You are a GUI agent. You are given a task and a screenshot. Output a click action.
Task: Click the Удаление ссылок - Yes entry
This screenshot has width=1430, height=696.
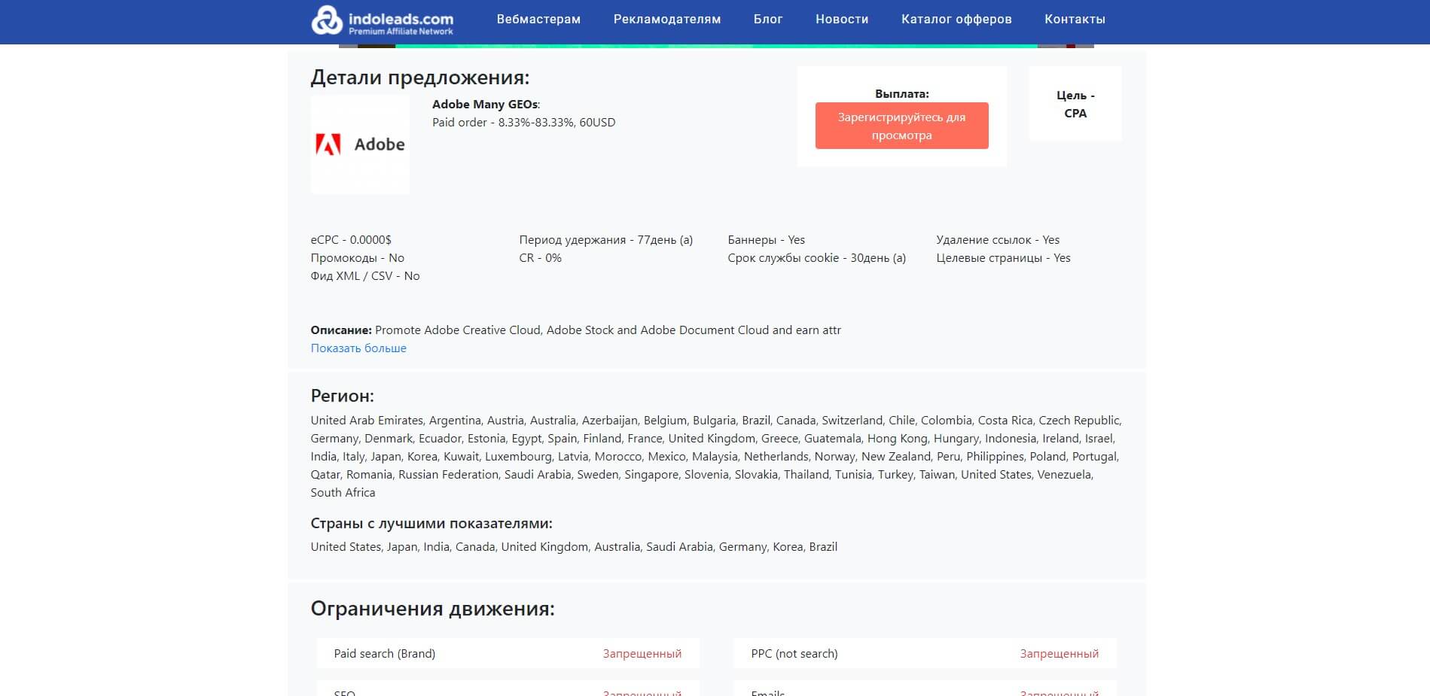click(x=998, y=240)
